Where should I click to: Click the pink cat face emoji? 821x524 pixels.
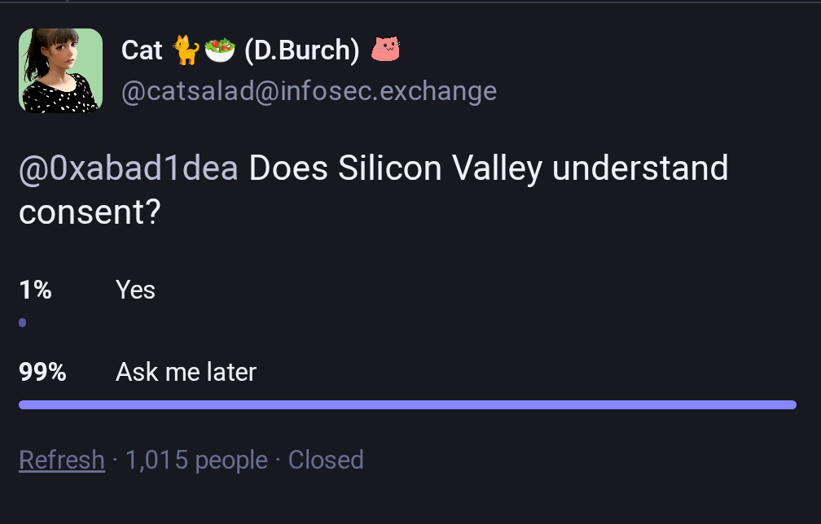coord(385,50)
